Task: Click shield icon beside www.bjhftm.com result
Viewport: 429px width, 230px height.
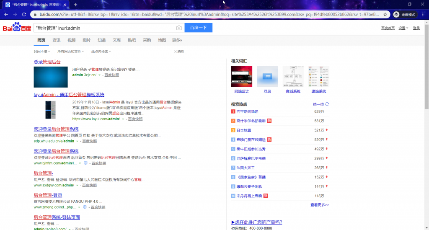Action: pos(85,163)
